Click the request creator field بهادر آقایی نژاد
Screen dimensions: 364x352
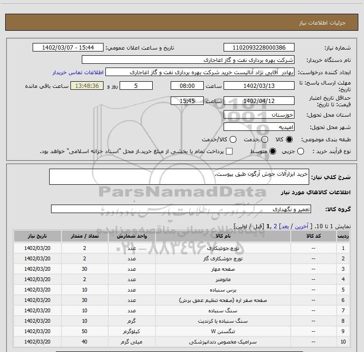(200, 72)
